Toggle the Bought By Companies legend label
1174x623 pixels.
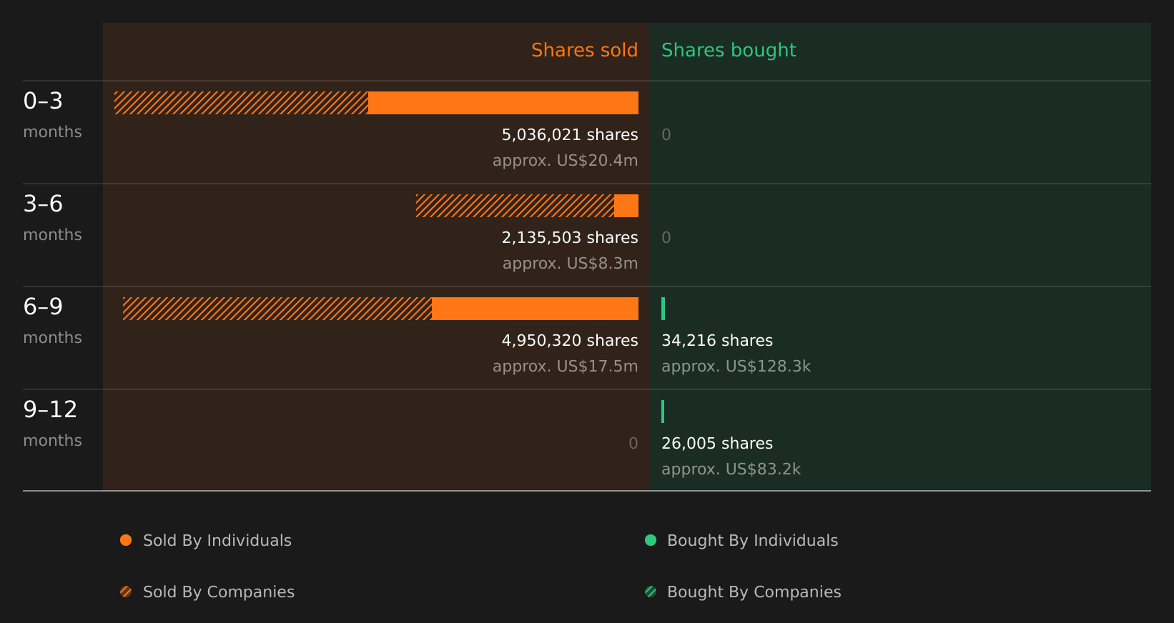(x=754, y=592)
